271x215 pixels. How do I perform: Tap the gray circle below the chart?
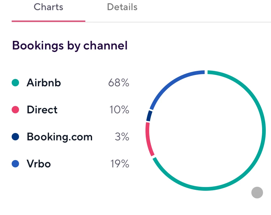[x=257, y=193]
